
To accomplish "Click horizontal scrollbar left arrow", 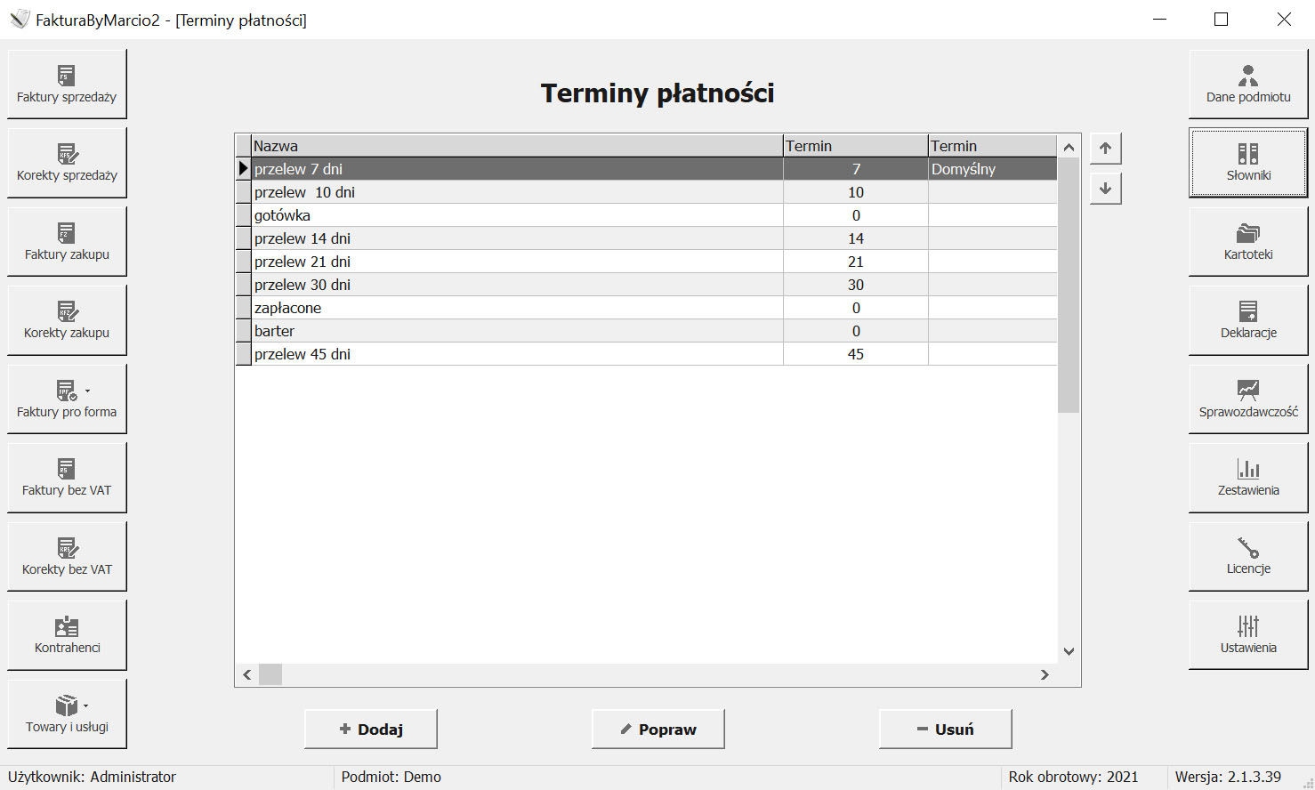I will (247, 674).
